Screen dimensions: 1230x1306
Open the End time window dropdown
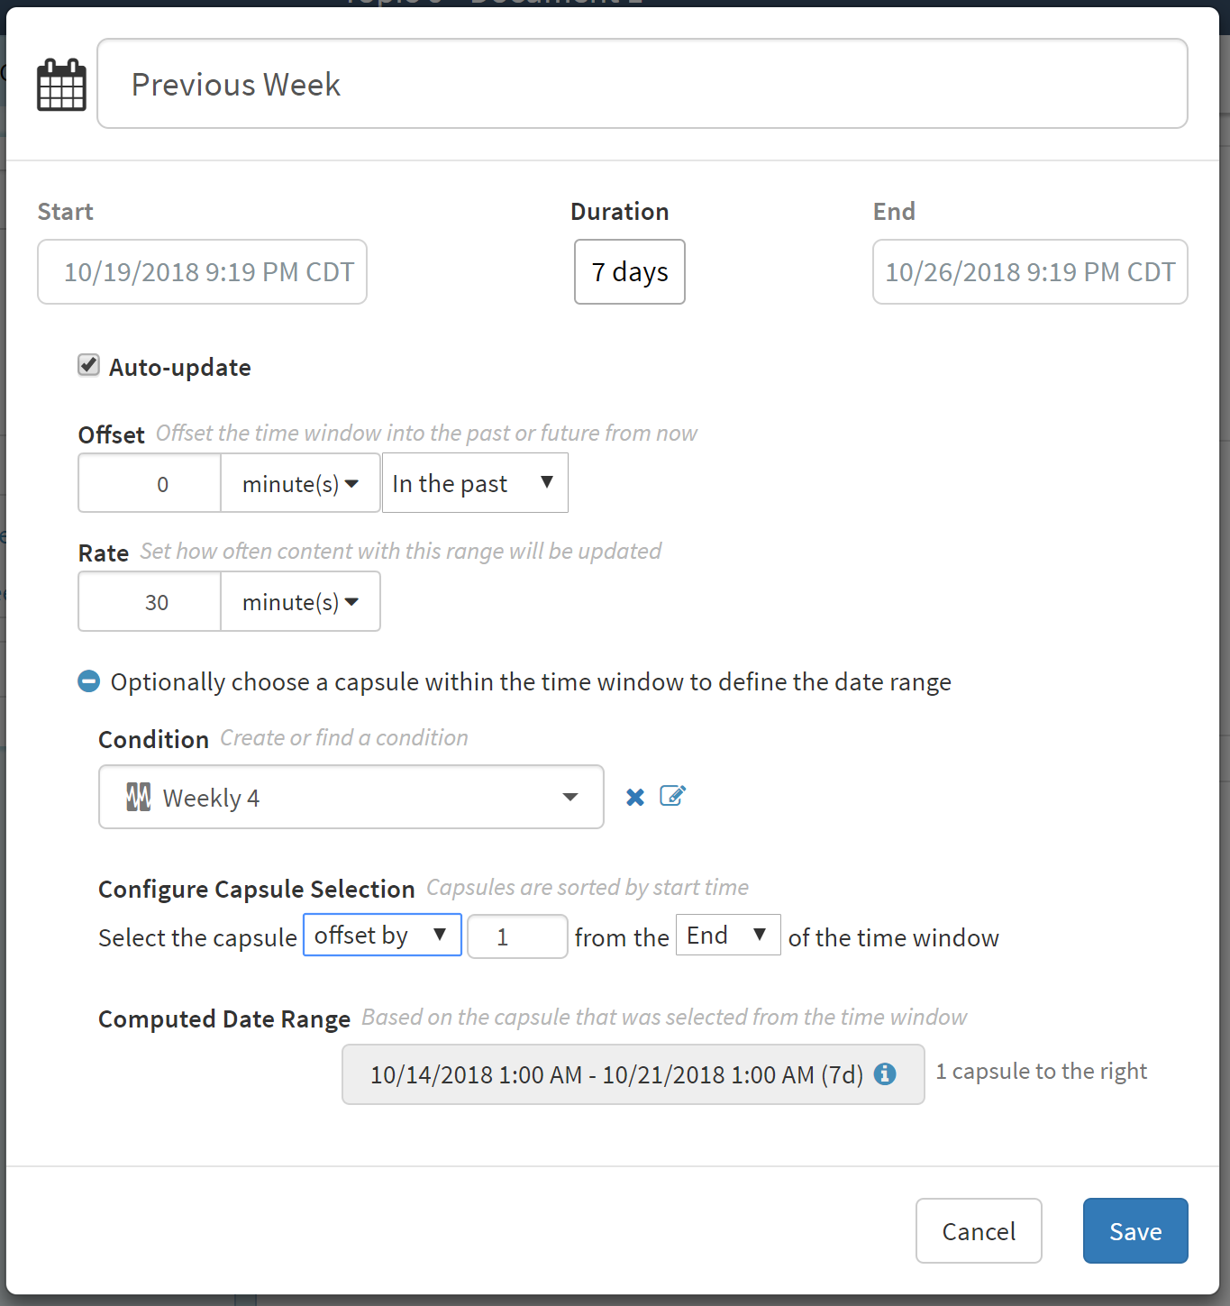pos(727,936)
